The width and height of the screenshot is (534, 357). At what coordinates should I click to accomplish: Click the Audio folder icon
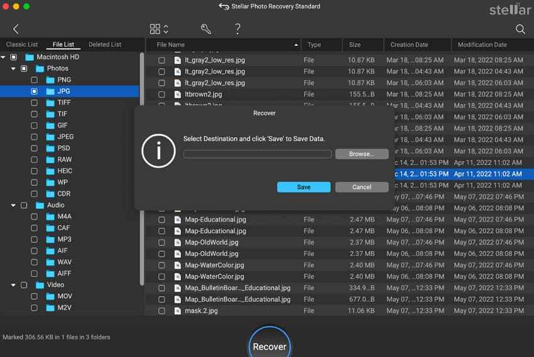click(x=40, y=205)
